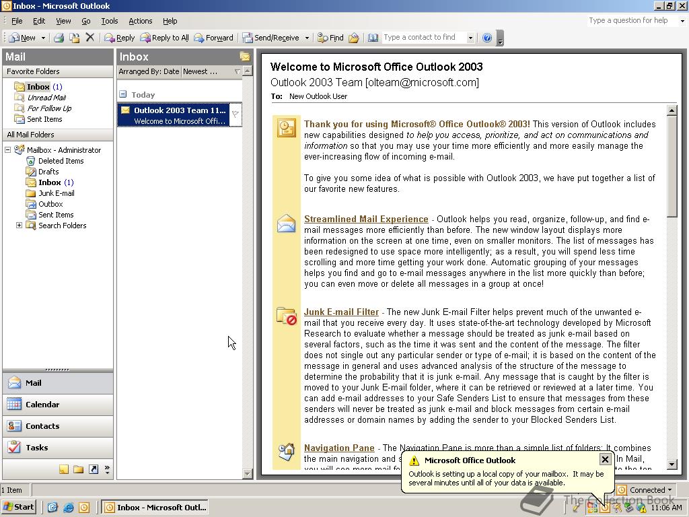Close the Microsoft Office Outlook notification balloon
Screen dimensions: 689x517
[x=605, y=459]
